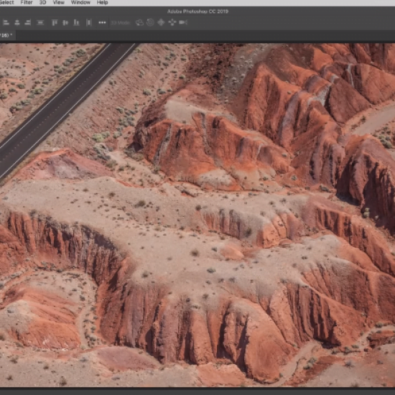Click the distribute horizontally icon
This screenshot has height=395, width=395.
[x=88, y=23]
